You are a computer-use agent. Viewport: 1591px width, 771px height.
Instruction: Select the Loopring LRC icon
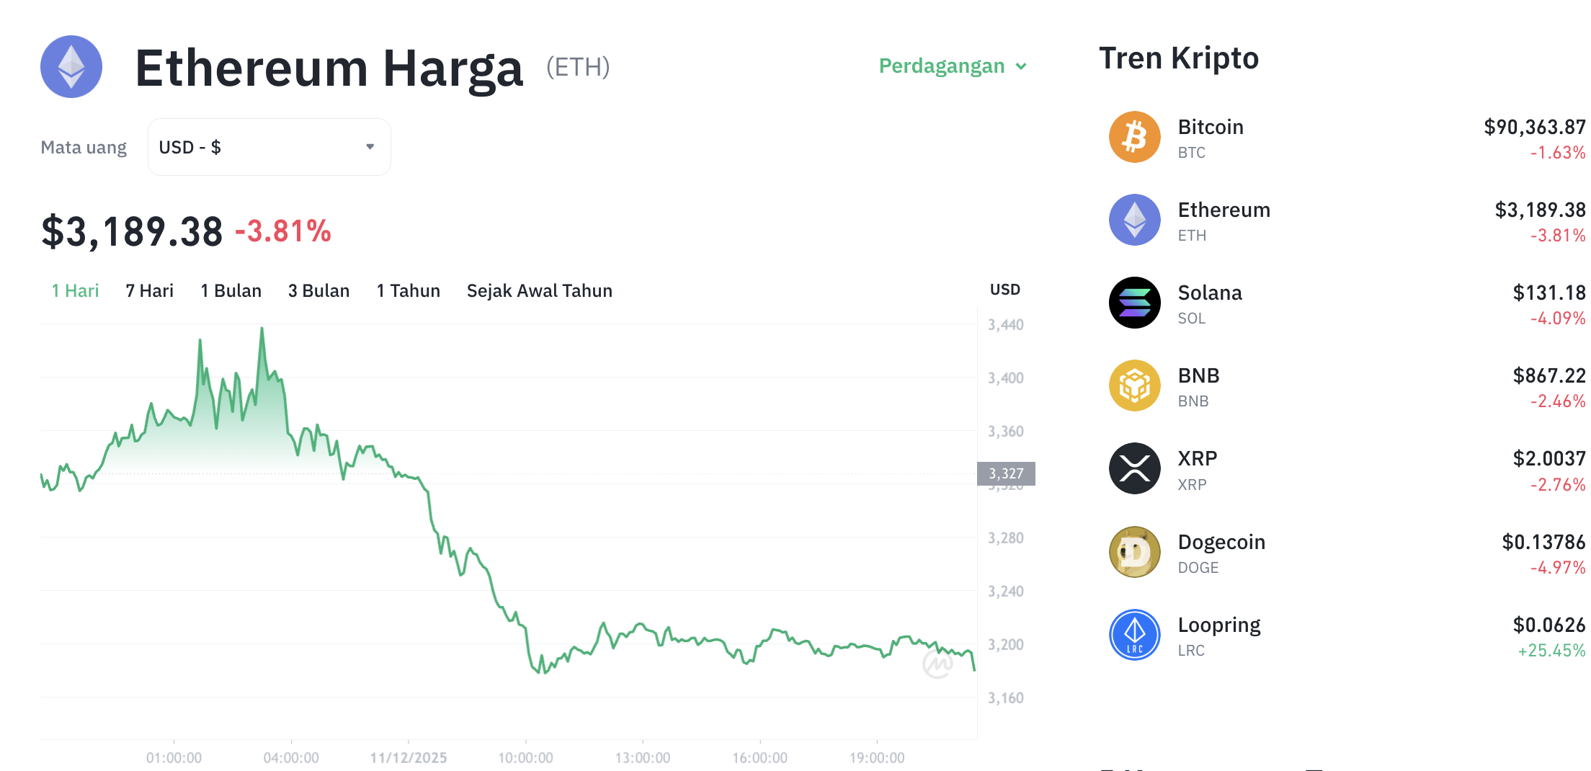click(1134, 634)
